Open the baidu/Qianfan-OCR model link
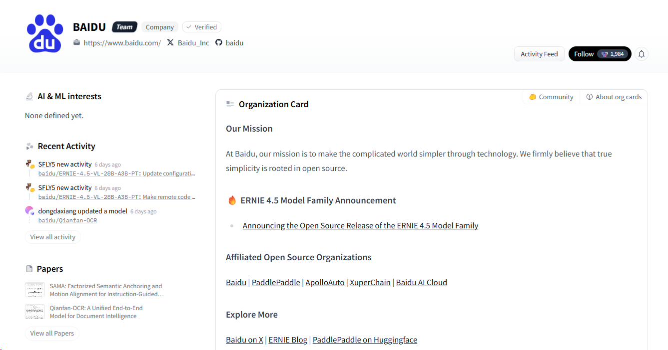This screenshot has width=668, height=350. coord(67,220)
